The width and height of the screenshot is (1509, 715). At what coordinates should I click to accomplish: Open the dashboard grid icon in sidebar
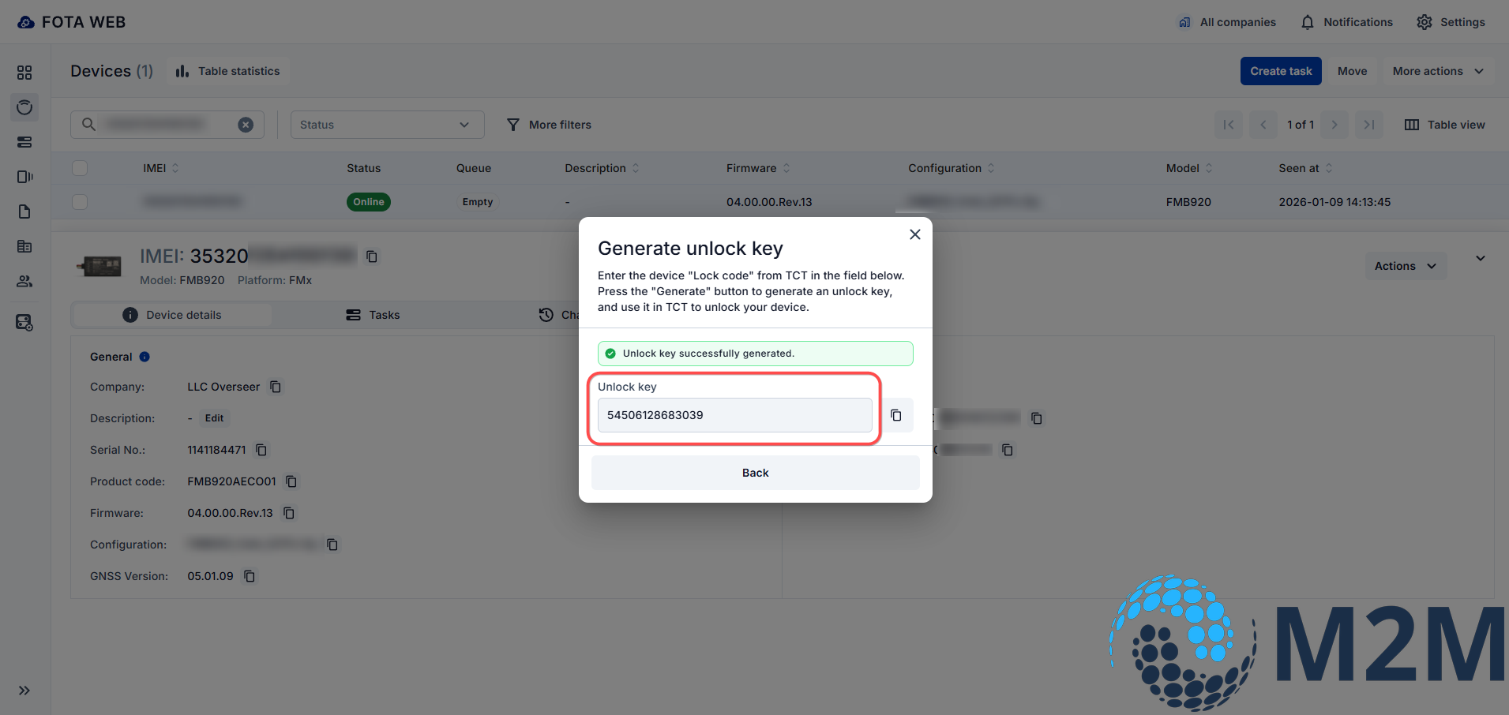coord(24,73)
